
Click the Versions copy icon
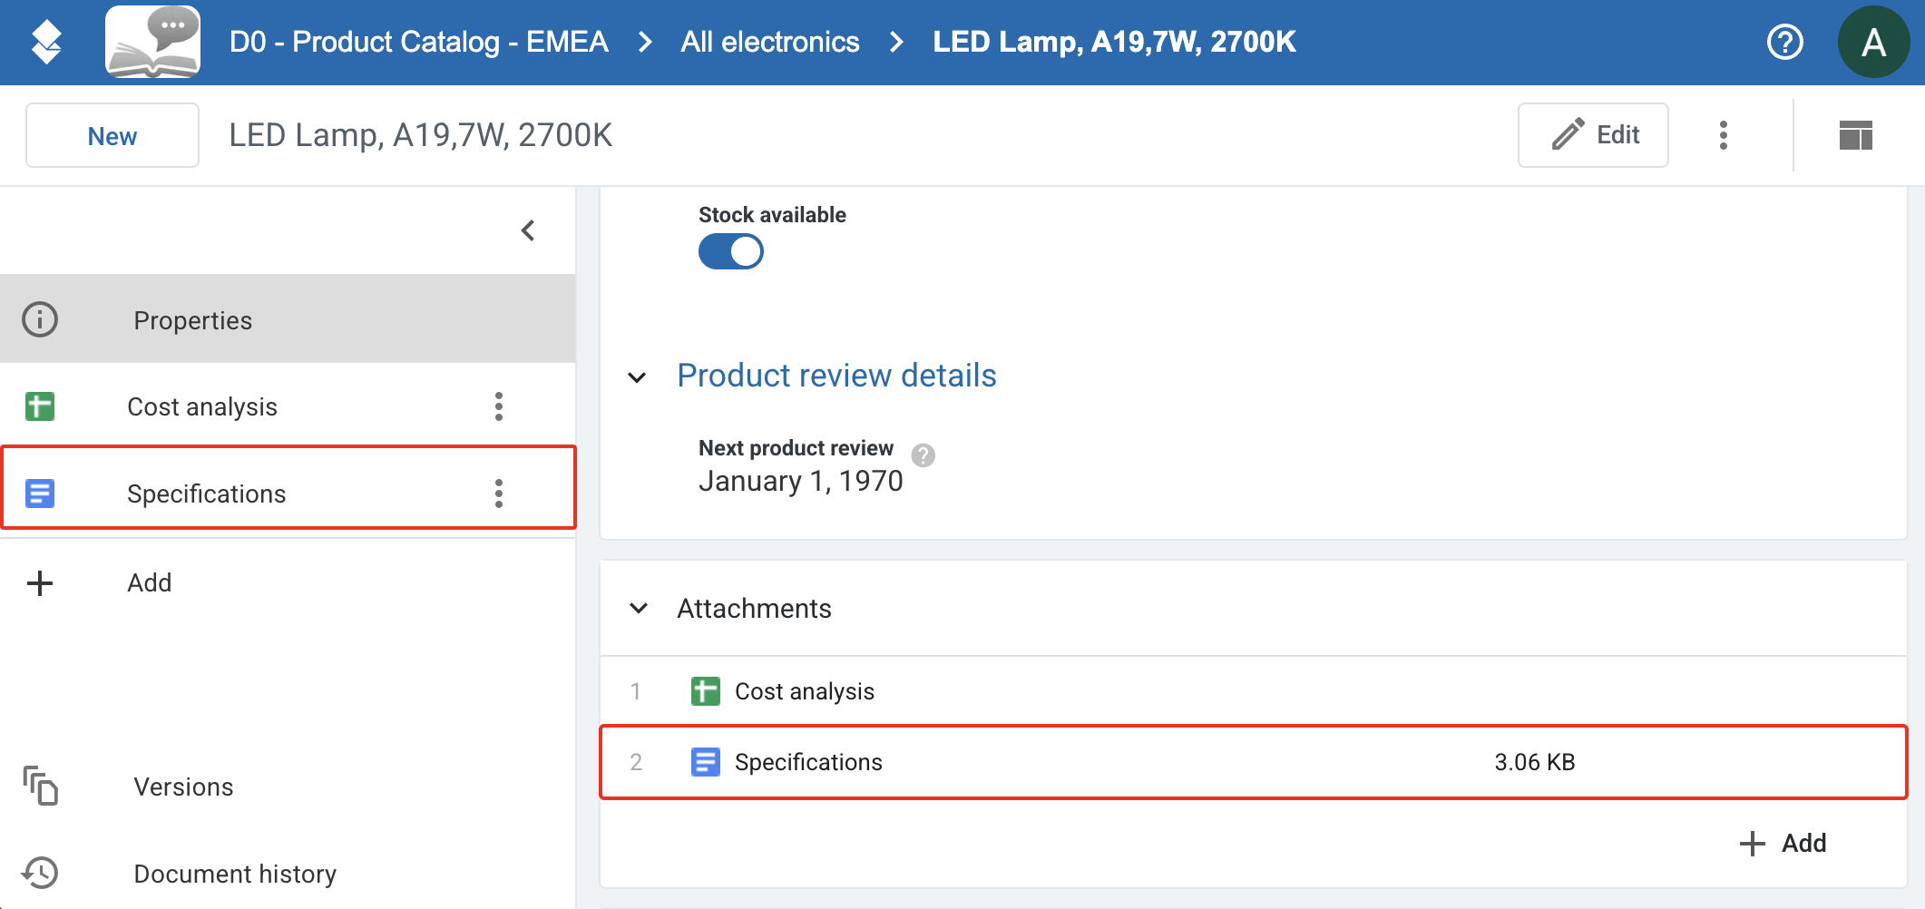40,786
